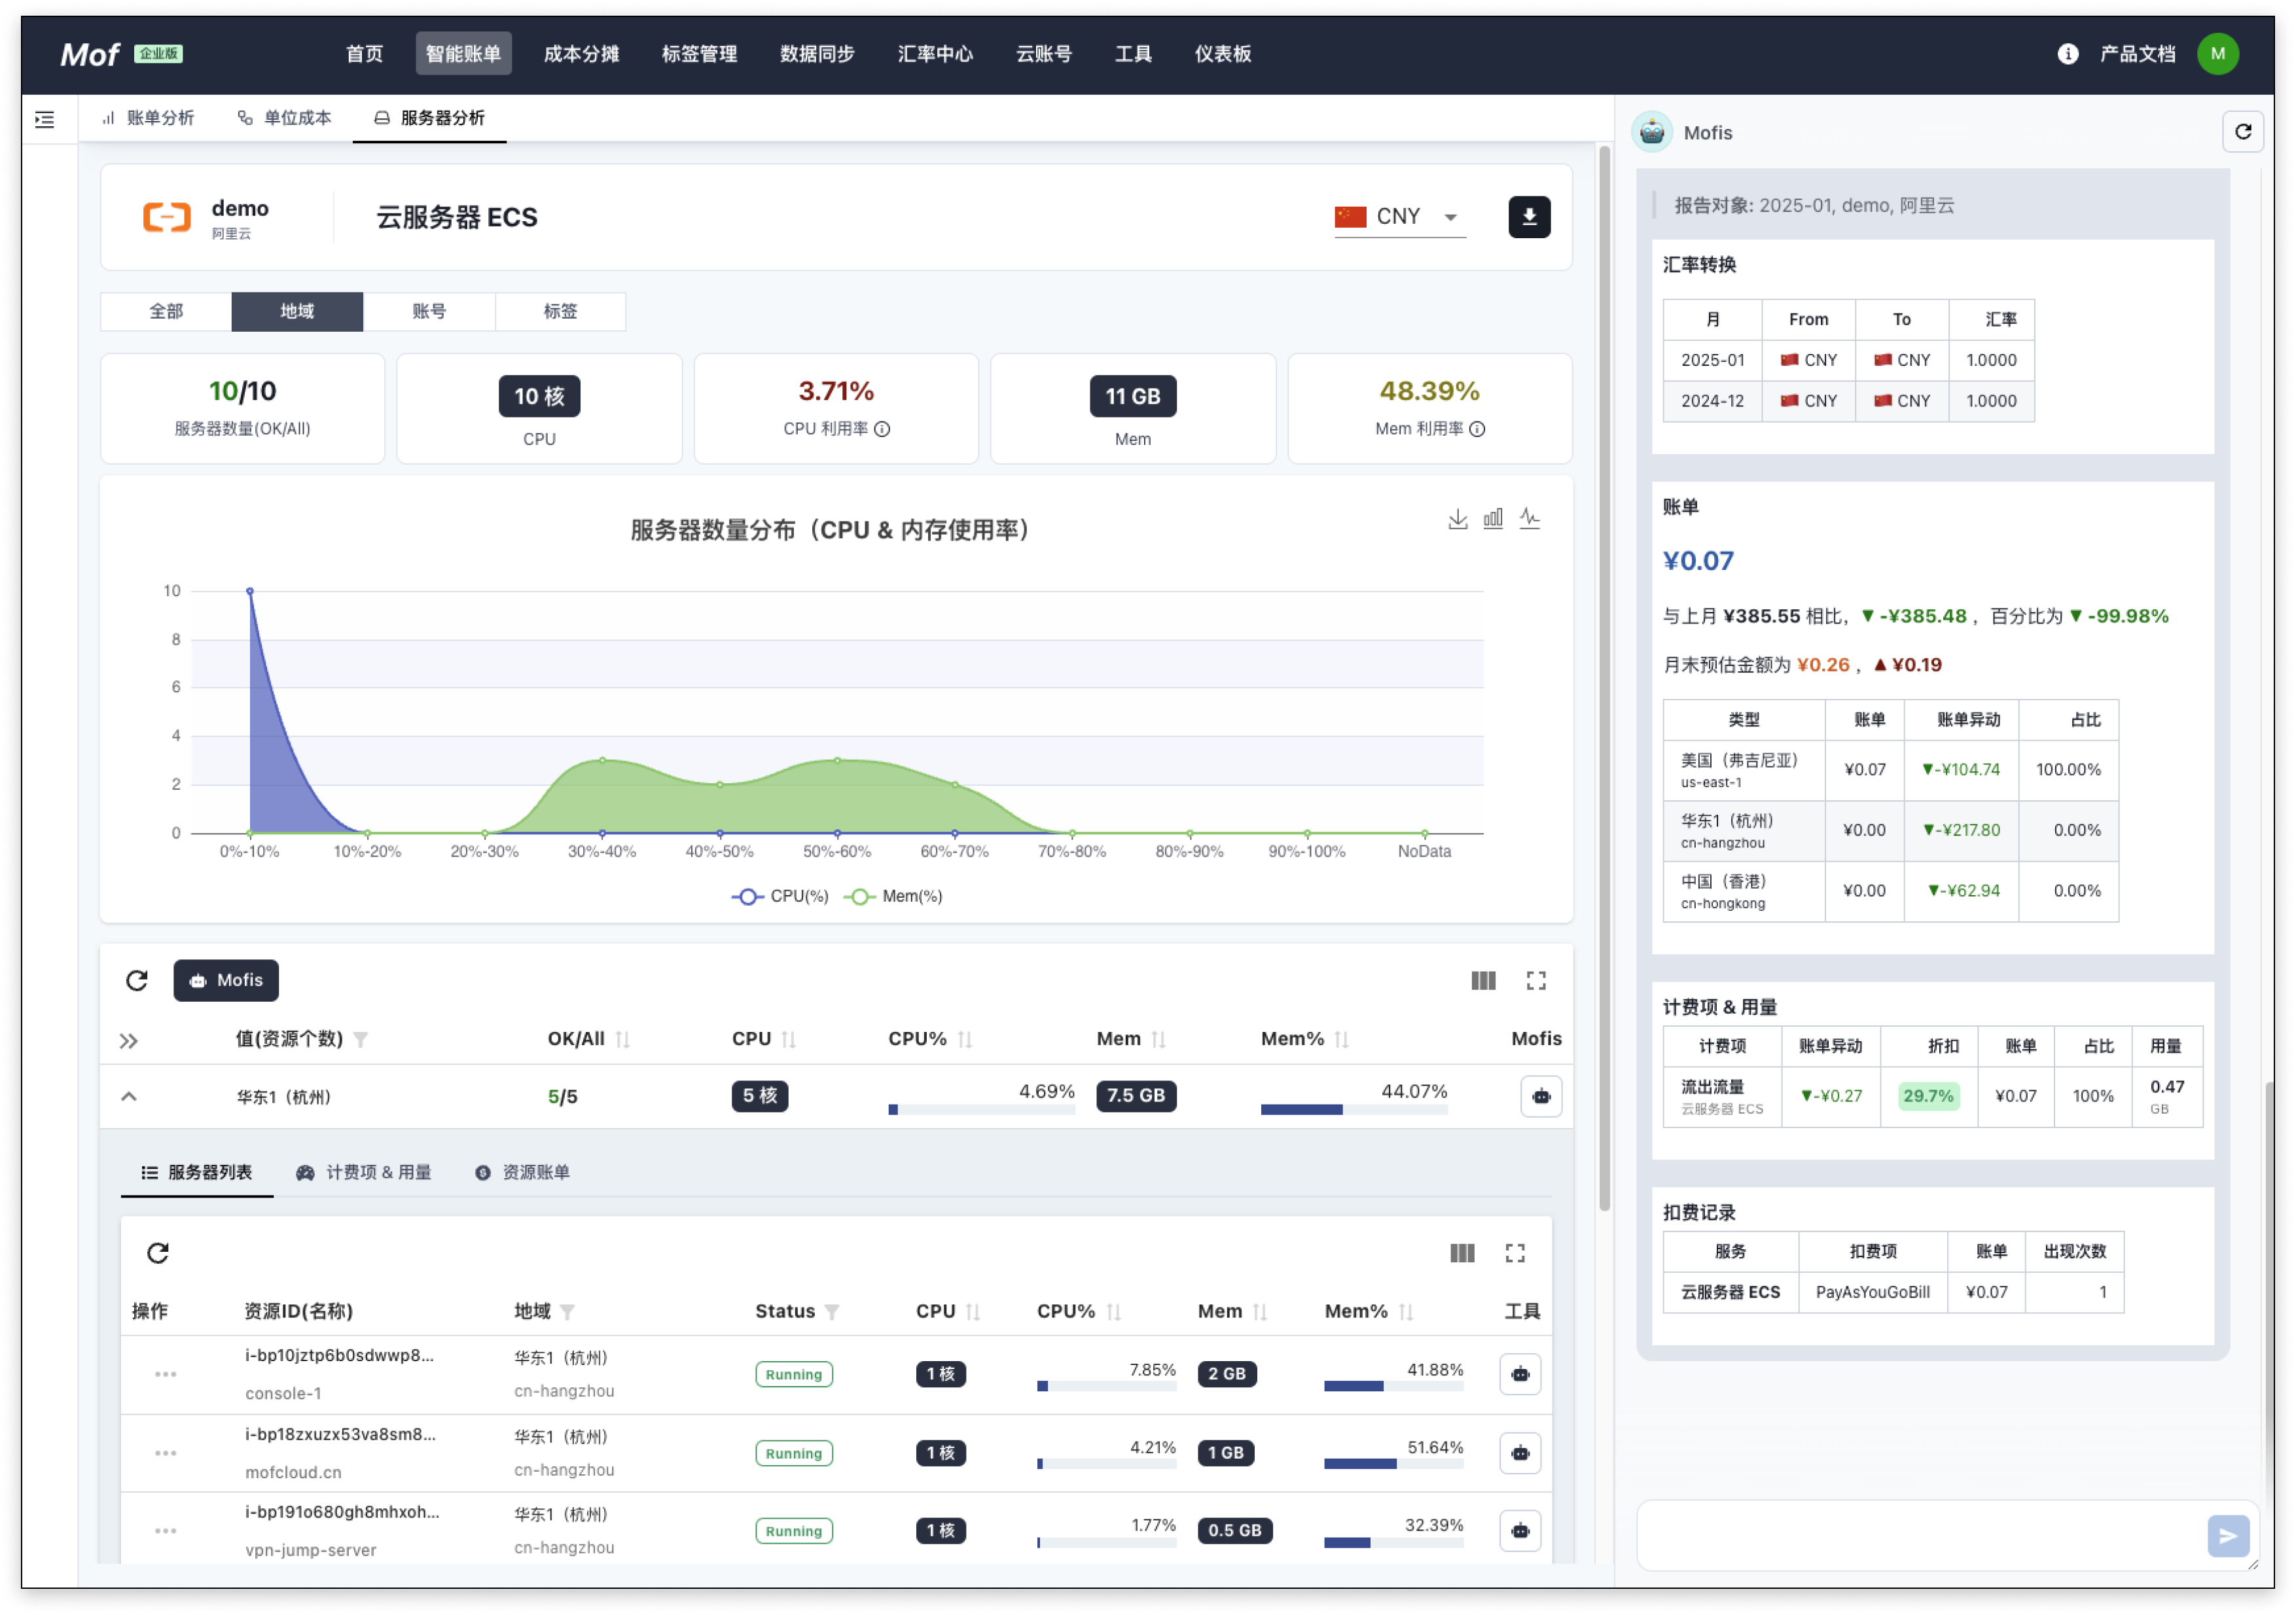Toggle CPU(%) series in chart legend
The height and width of the screenshot is (1615, 2296).
[780, 897]
